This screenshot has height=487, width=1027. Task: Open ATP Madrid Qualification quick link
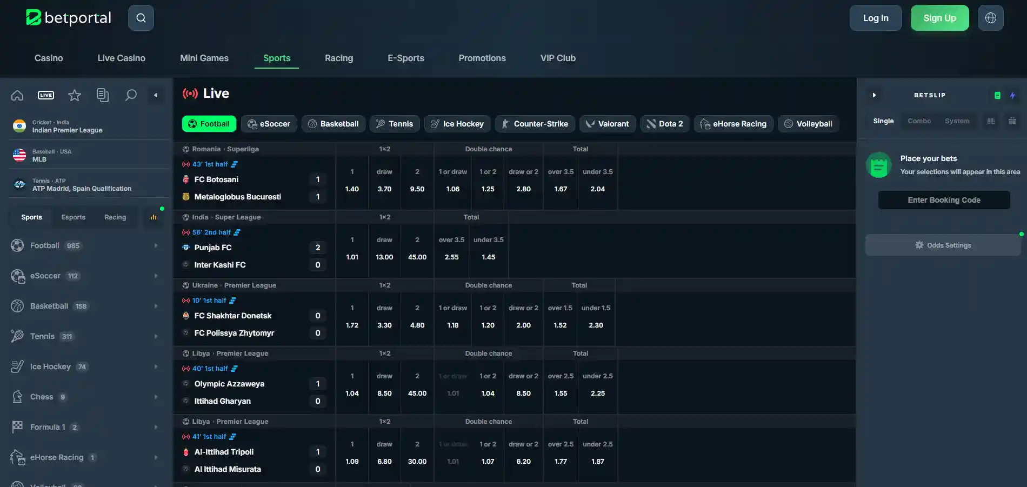tap(89, 185)
